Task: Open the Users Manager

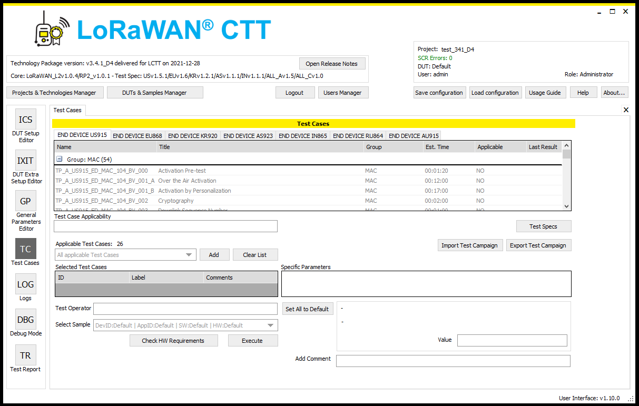Action: [x=342, y=93]
